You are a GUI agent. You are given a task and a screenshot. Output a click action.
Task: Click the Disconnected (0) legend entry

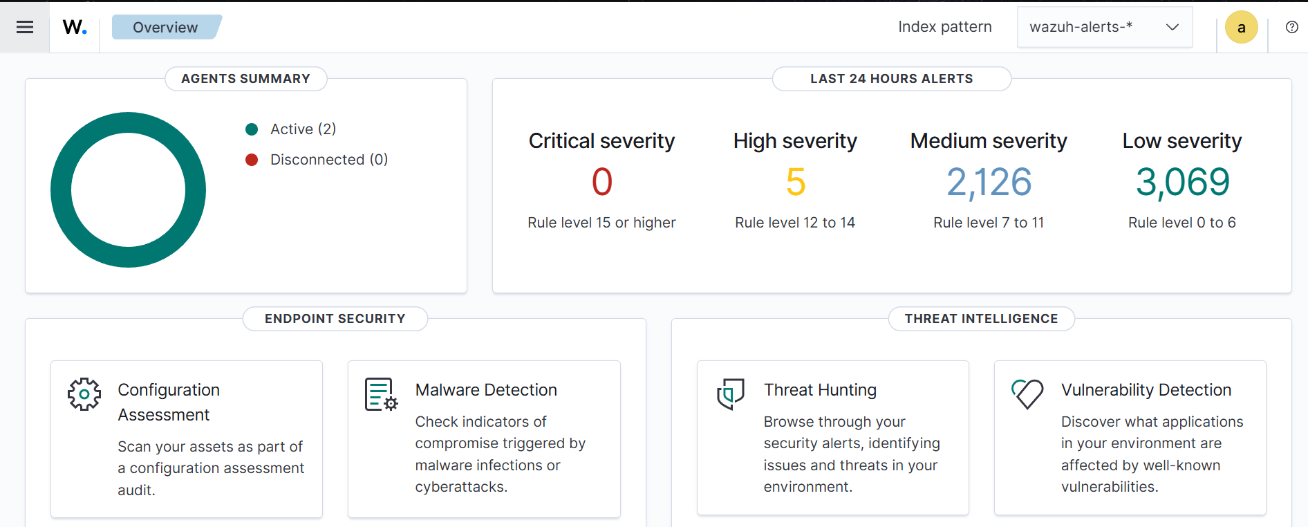pos(329,160)
